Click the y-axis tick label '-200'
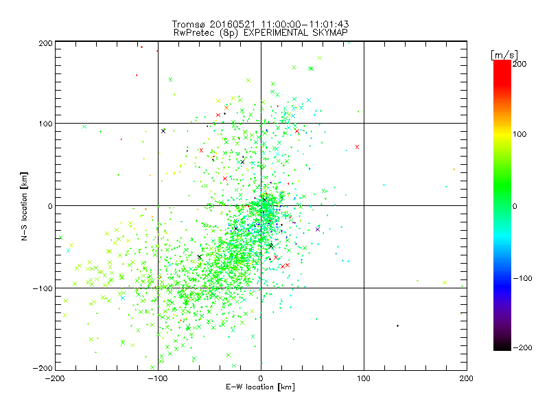Image resolution: width=549 pixels, height=412 pixels. pyautogui.click(x=43, y=368)
